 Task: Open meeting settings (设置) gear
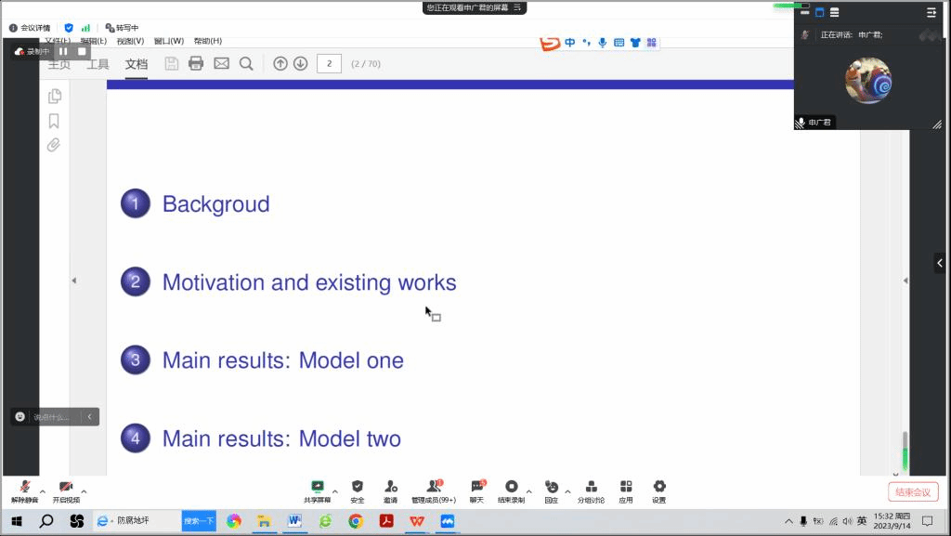click(659, 487)
